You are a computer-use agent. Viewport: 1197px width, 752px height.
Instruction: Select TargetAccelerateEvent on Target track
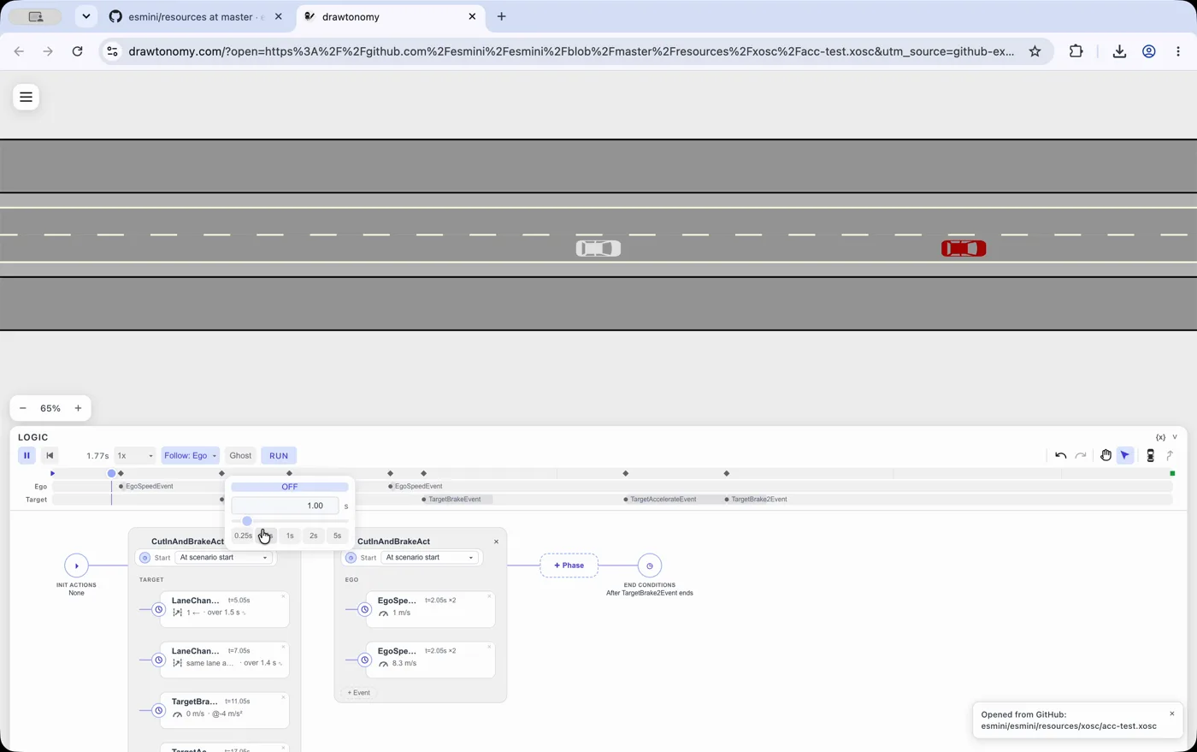point(660,499)
